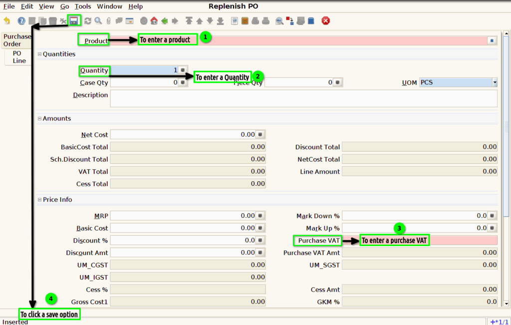Open calculator for Case Qty field

183,82
